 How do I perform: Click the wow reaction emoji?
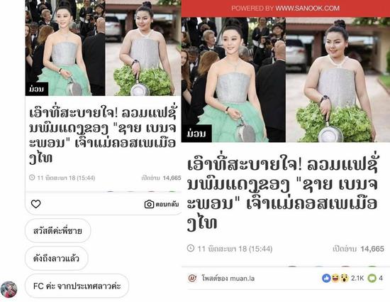point(344,278)
